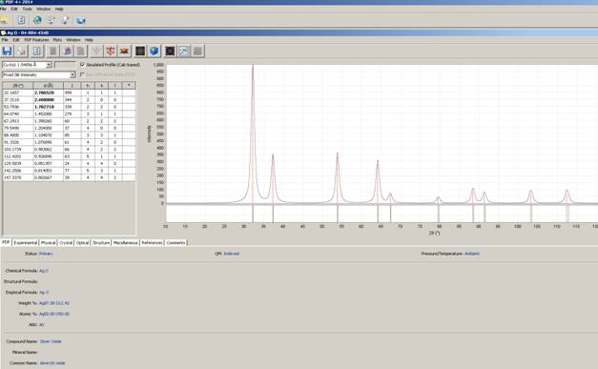The width and height of the screenshot is (598, 369).
Task: Open the Plots menu
Action: (57, 40)
